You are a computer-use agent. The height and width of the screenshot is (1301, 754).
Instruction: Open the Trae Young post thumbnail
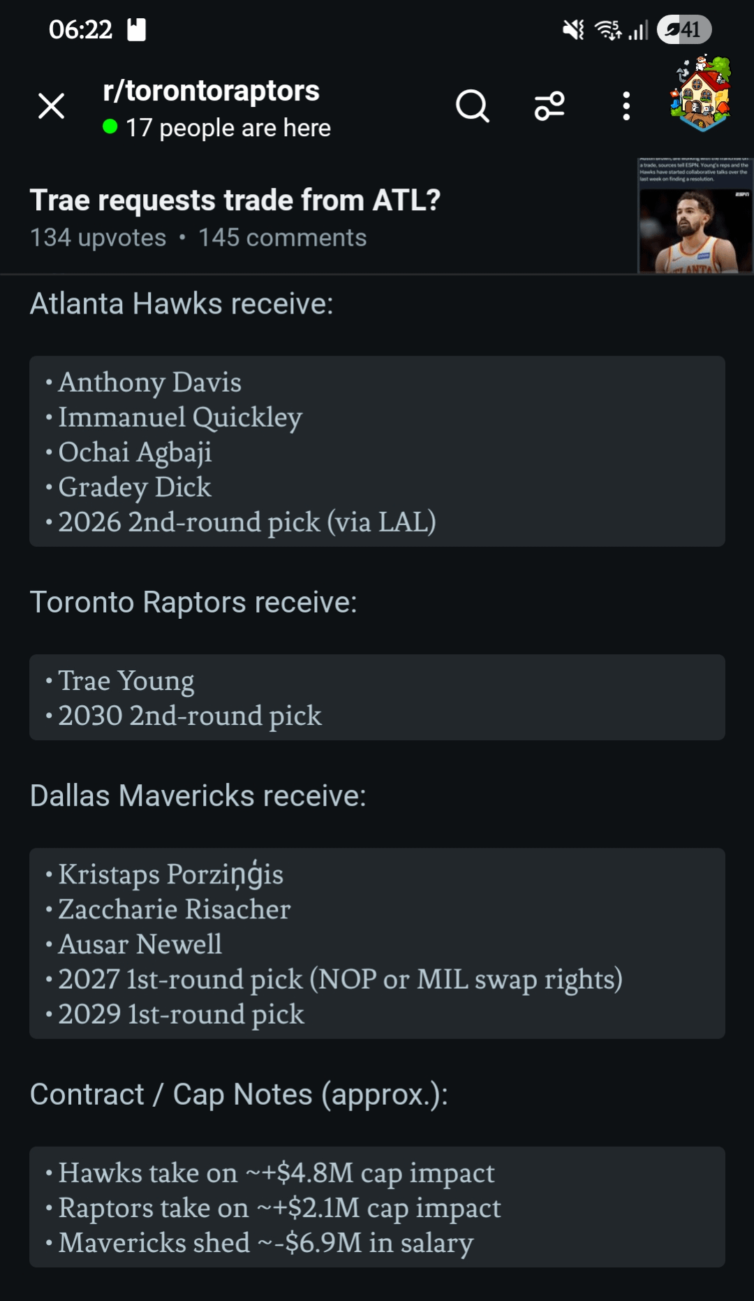click(x=695, y=215)
